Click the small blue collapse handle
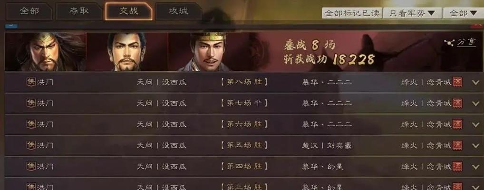Screen dimensions: 484x190 click(11, 26)
